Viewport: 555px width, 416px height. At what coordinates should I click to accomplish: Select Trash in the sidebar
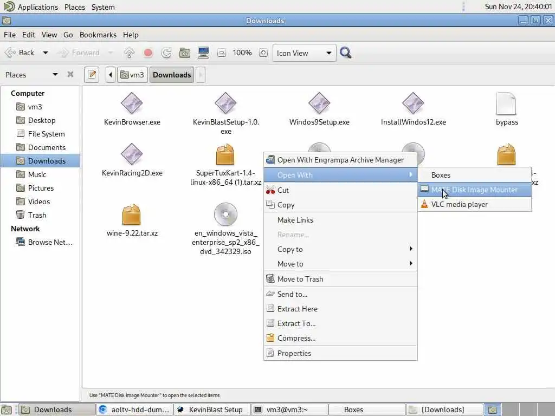click(40, 215)
